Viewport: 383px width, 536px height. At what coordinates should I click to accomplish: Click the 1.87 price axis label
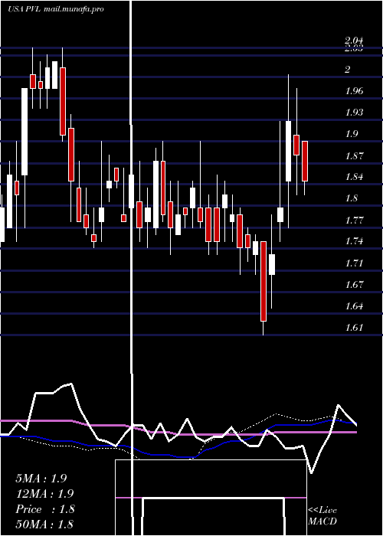[x=354, y=156]
